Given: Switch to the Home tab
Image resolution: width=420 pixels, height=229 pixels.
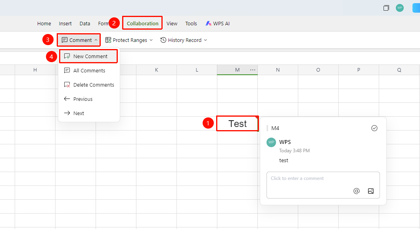Looking at the screenshot, I should tap(44, 23).
